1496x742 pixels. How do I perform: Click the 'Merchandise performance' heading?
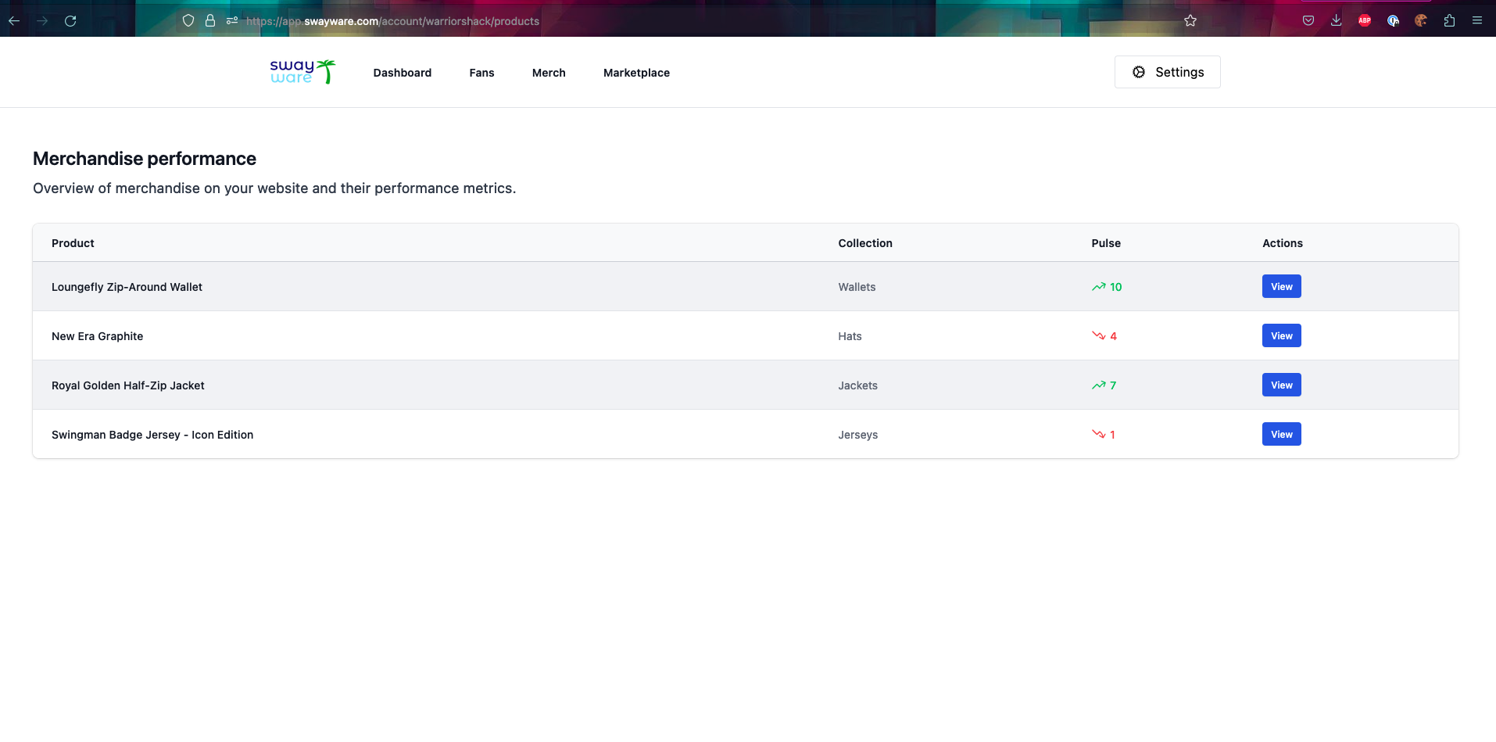coord(145,159)
